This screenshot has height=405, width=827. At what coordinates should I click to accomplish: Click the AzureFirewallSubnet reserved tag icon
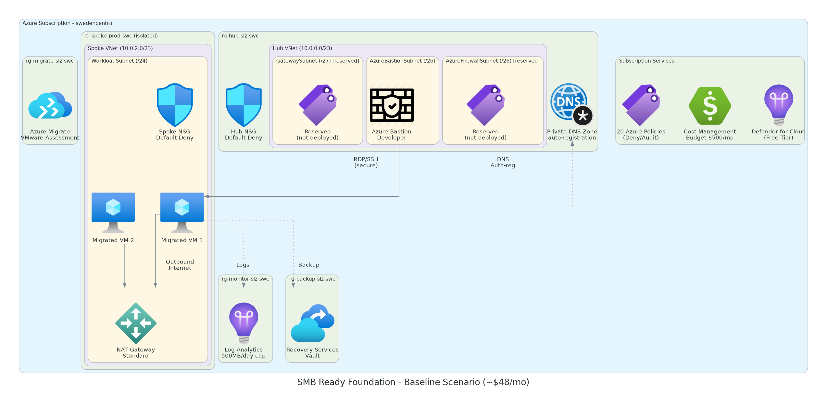click(485, 105)
